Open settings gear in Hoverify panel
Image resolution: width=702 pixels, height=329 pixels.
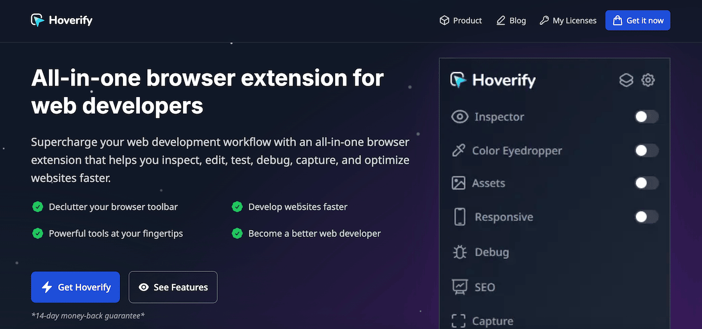point(648,80)
